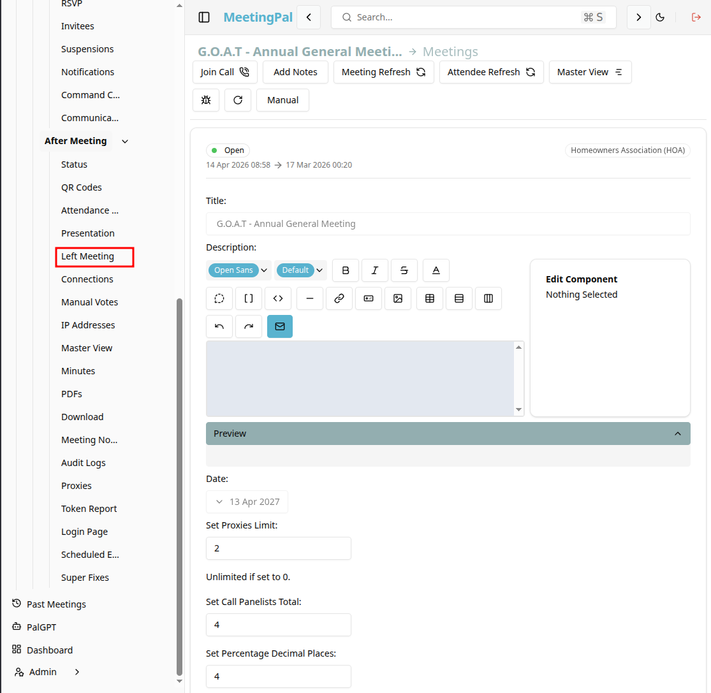
Task: Click the blue email envelope button
Action: (280, 326)
